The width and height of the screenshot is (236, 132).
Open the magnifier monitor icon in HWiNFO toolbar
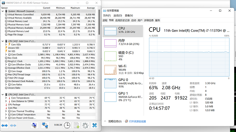(x=34, y=125)
